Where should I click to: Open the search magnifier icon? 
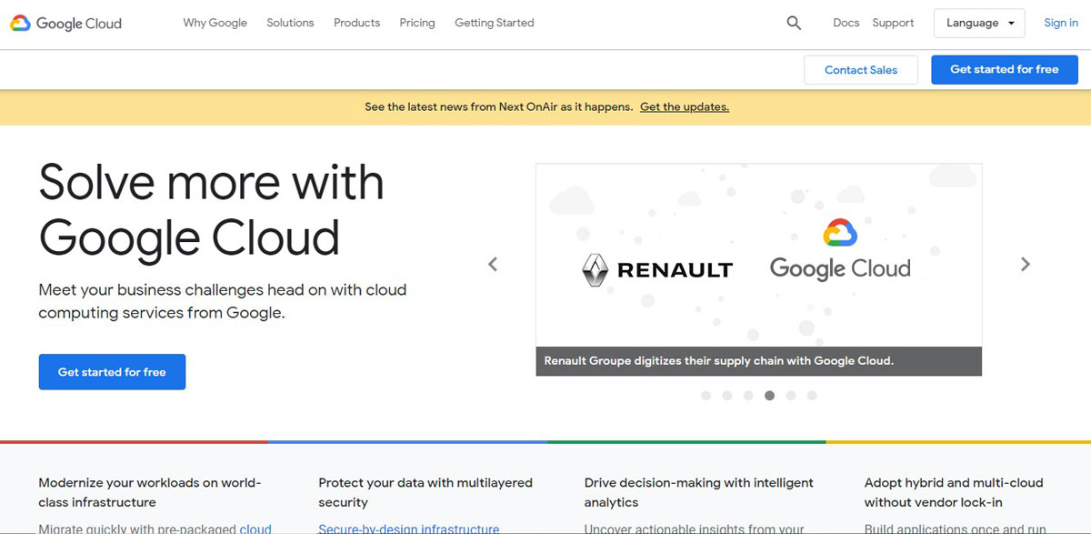click(x=794, y=24)
